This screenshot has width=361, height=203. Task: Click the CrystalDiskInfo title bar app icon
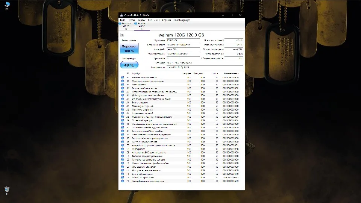tap(121, 15)
